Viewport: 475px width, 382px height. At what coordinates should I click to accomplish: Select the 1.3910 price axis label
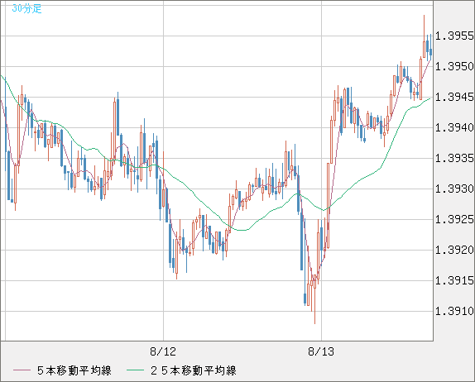coord(454,311)
